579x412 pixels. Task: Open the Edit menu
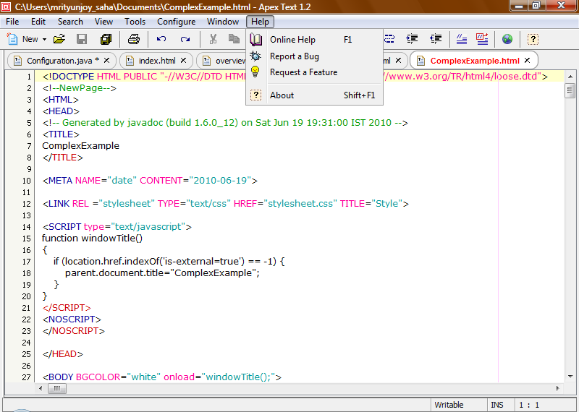pos(38,22)
